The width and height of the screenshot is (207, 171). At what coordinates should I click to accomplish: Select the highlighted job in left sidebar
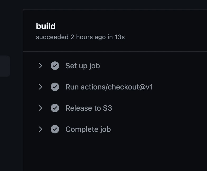coord(5,66)
